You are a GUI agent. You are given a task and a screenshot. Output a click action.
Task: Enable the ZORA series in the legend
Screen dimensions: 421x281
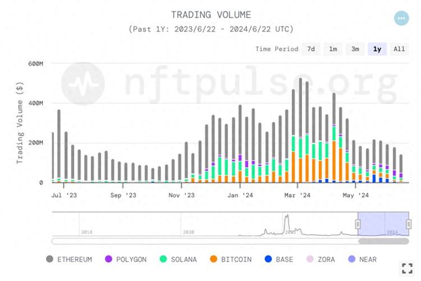(321, 259)
